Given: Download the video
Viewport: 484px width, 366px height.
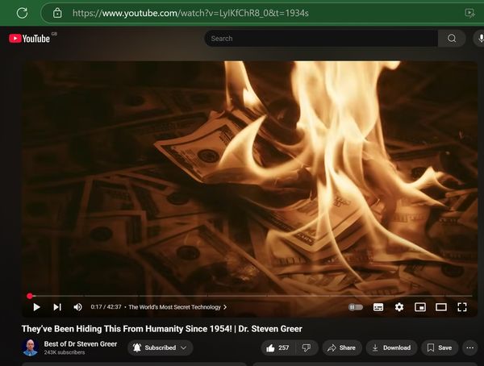Looking at the screenshot, I should click(391, 347).
